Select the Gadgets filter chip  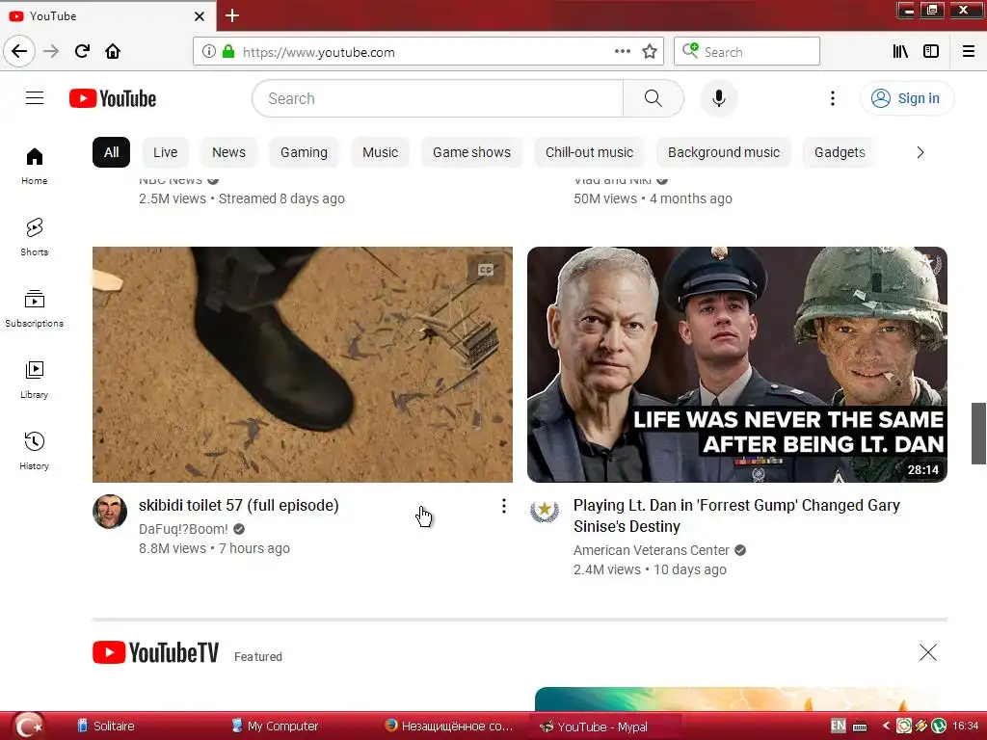pyautogui.click(x=840, y=152)
